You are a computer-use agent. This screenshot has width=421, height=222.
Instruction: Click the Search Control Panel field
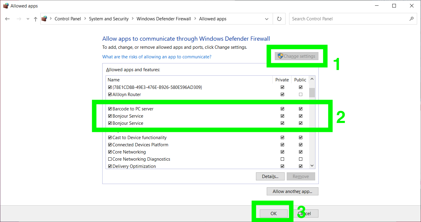pos(353,19)
